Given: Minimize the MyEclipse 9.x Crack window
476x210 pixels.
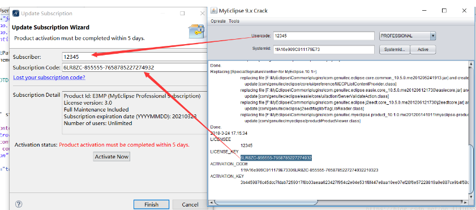Looking at the screenshot, I should click(x=424, y=11).
